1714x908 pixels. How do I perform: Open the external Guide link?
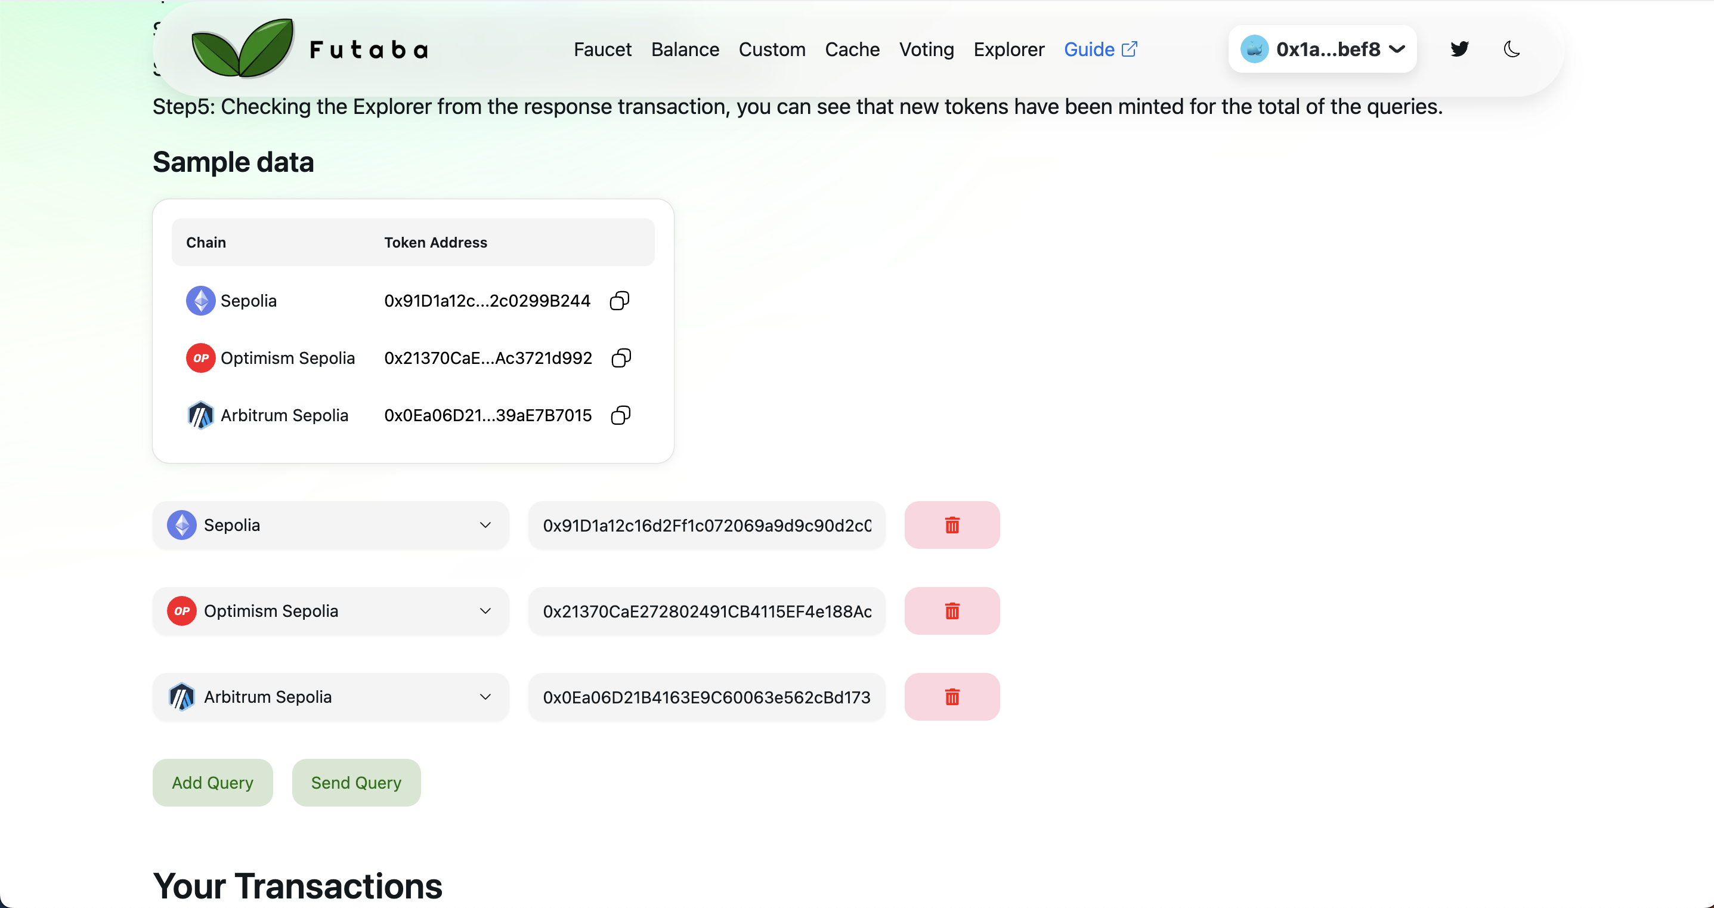(1100, 50)
